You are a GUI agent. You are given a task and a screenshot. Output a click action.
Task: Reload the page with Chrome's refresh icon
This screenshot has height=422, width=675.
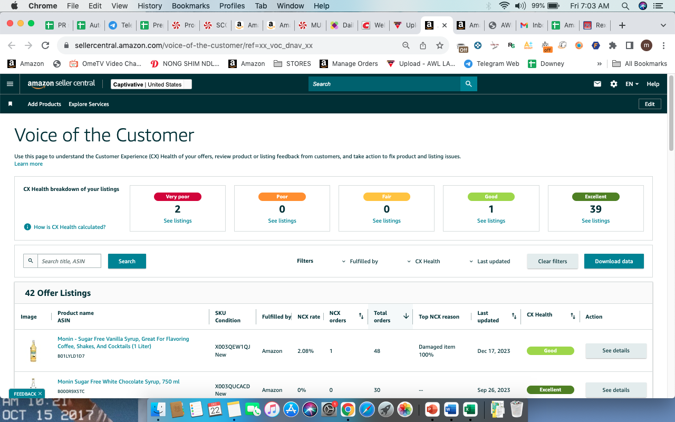pyautogui.click(x=45, y=45)
